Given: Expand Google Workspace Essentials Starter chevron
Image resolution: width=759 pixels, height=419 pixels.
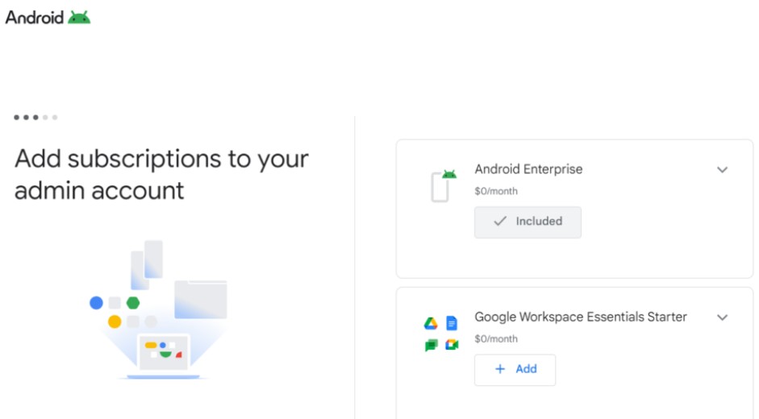Looking at the screenshot, I should (722, 317).
